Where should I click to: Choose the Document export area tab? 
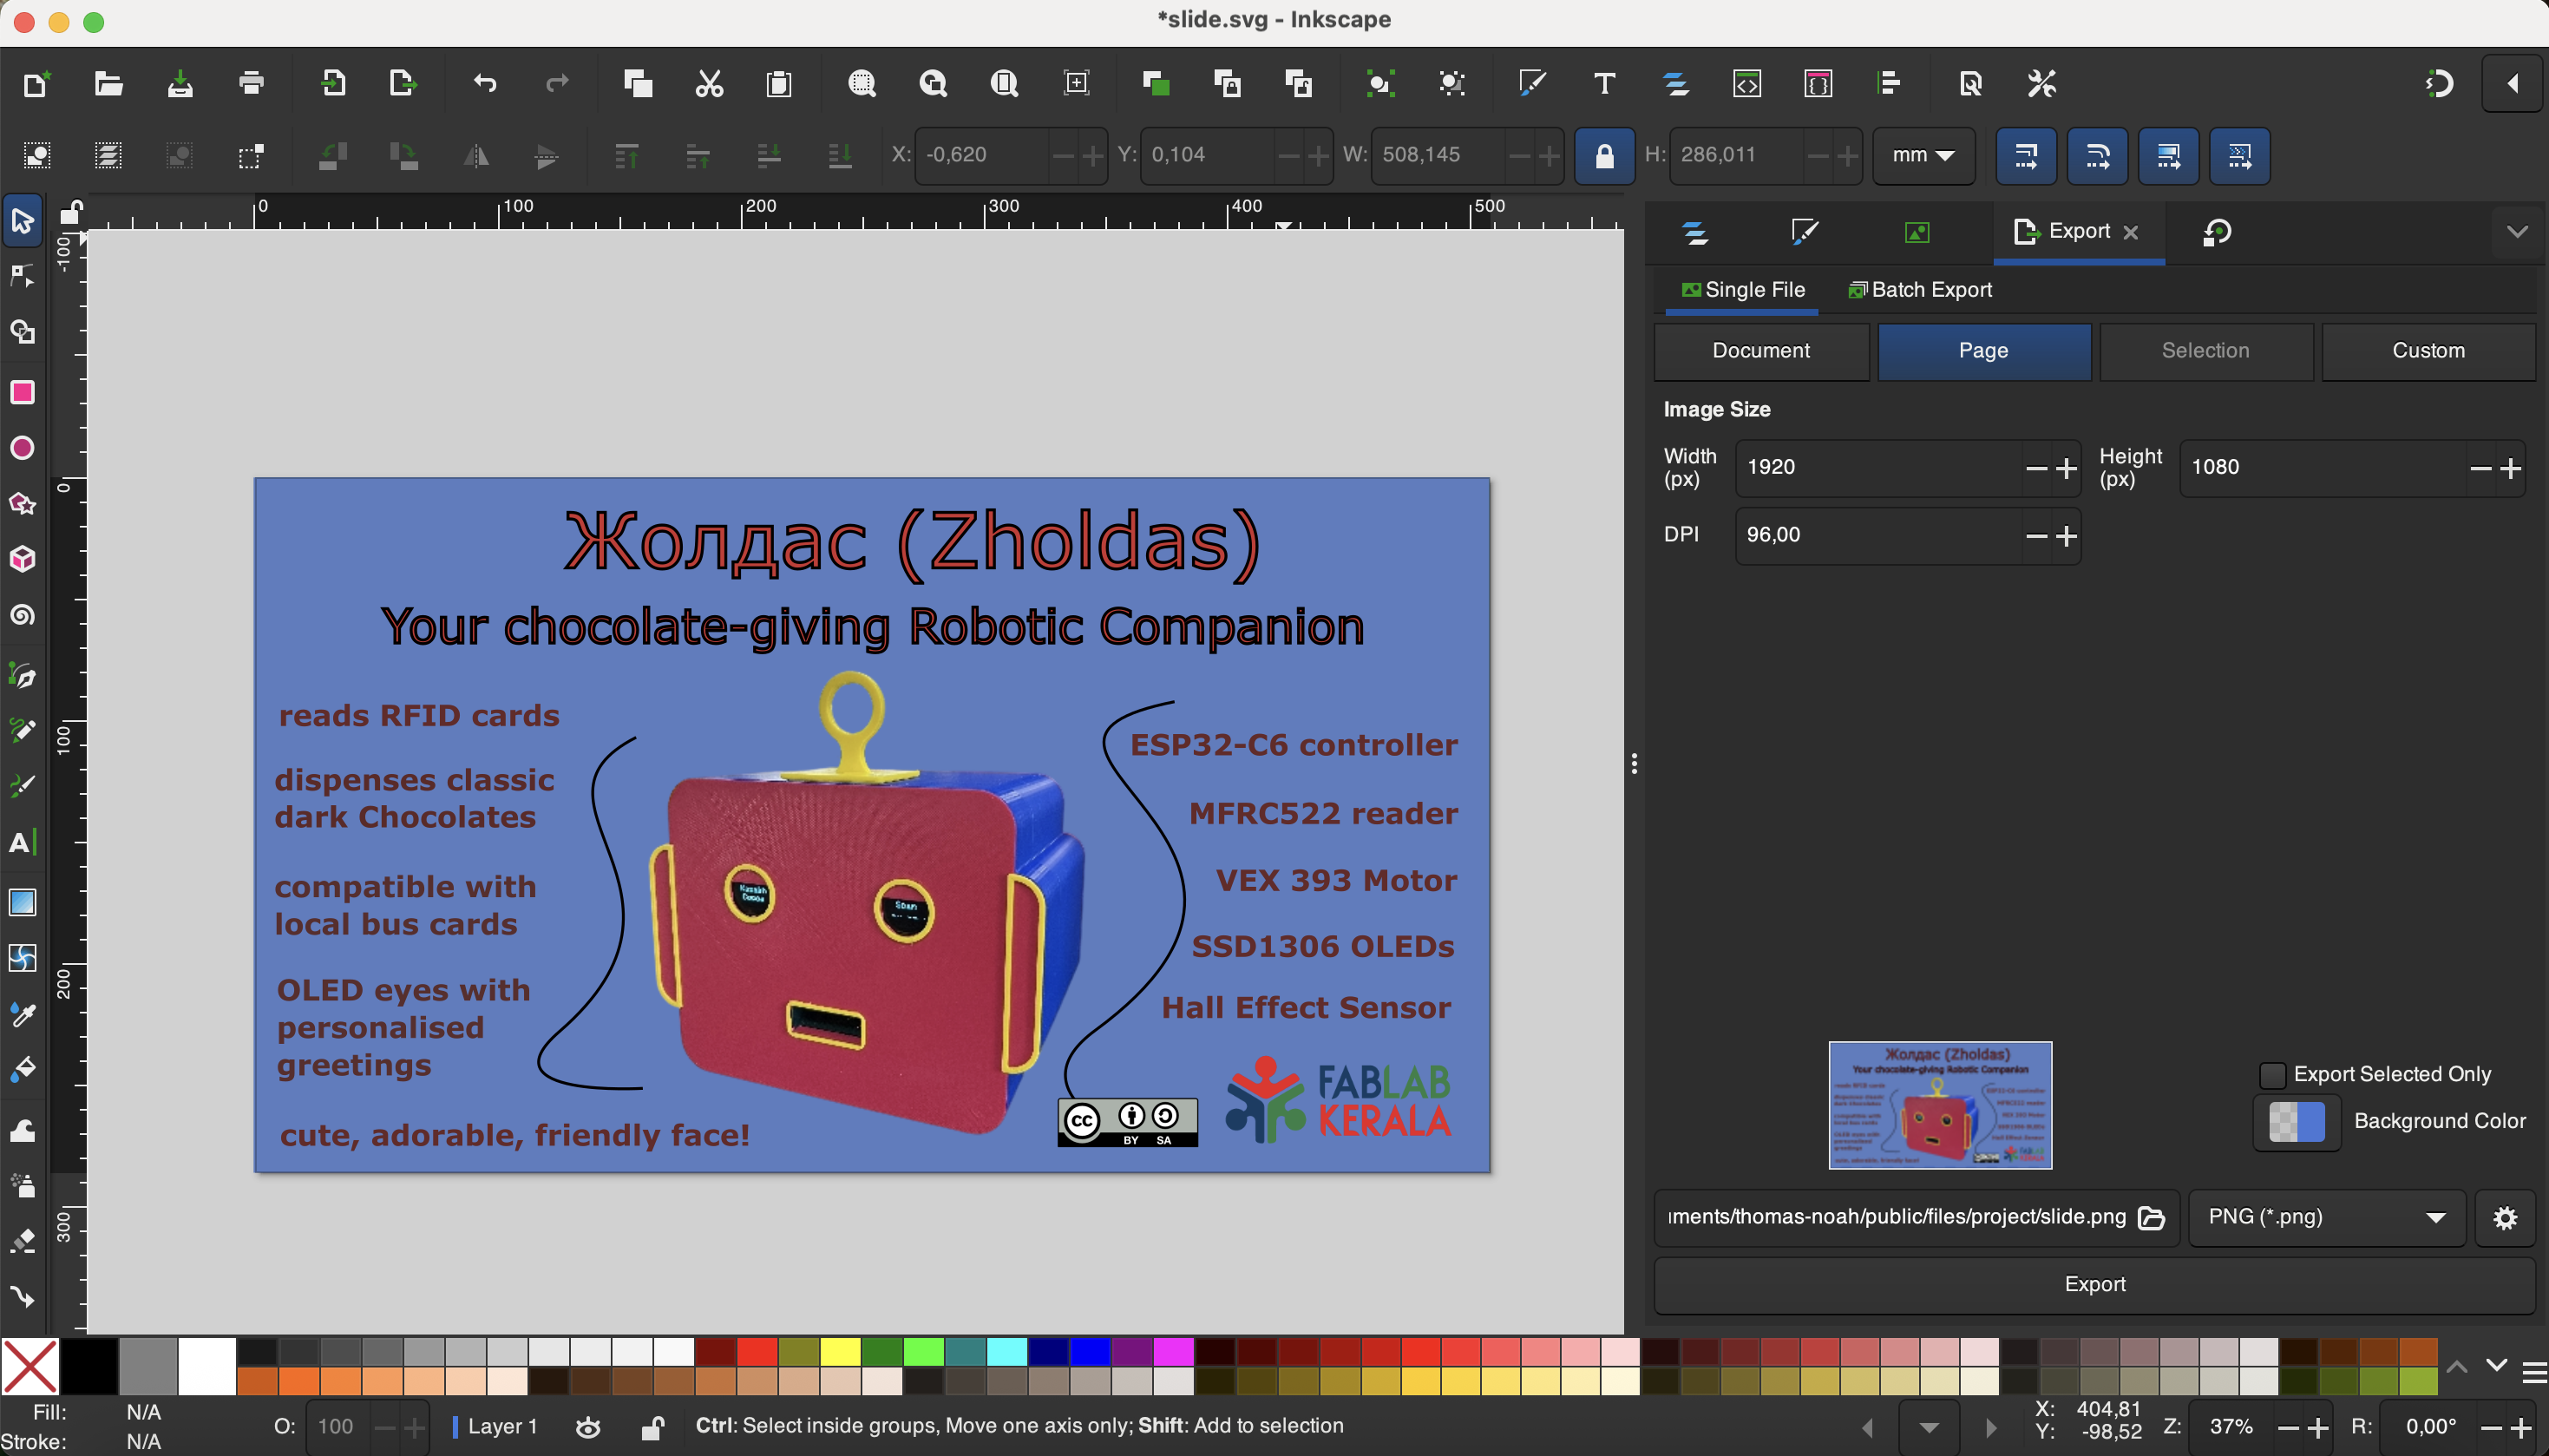pos(1760,351)
